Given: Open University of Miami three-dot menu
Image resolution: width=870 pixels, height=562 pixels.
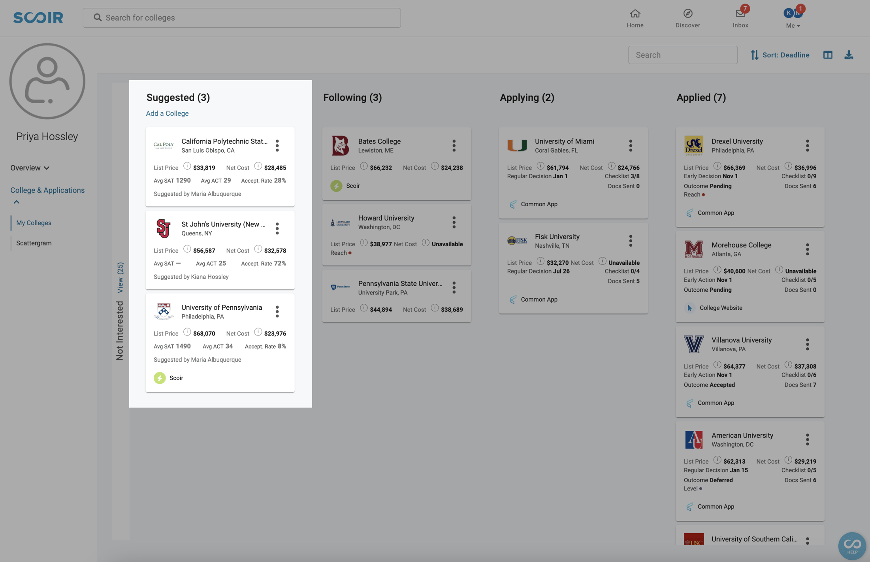Looking at the screenshot, I should pos(631,145).
